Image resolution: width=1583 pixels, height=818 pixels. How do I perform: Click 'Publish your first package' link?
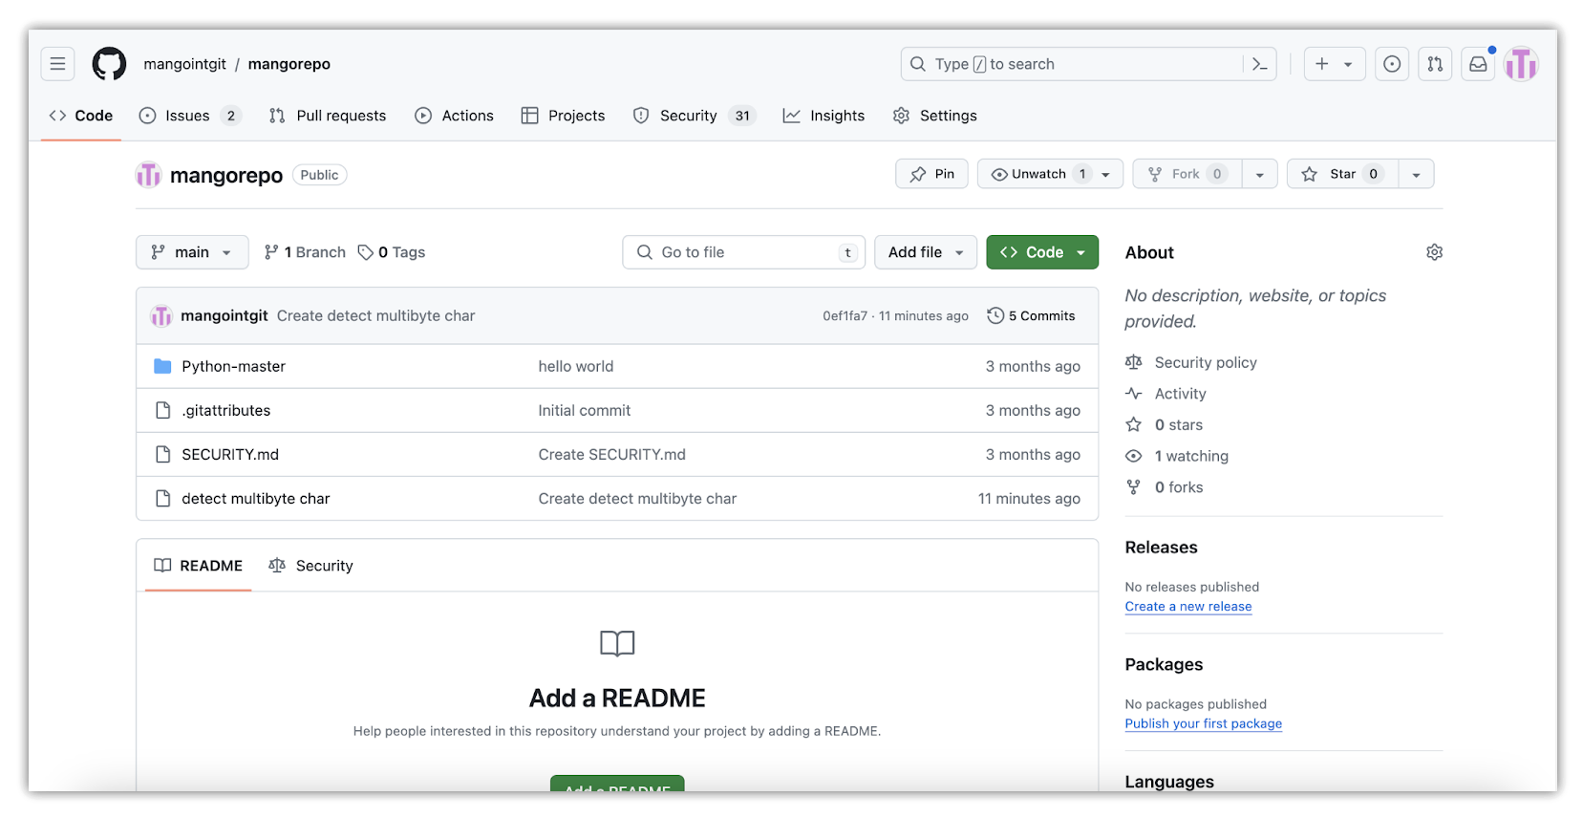pyautogui.click(x=1203, y=723)
